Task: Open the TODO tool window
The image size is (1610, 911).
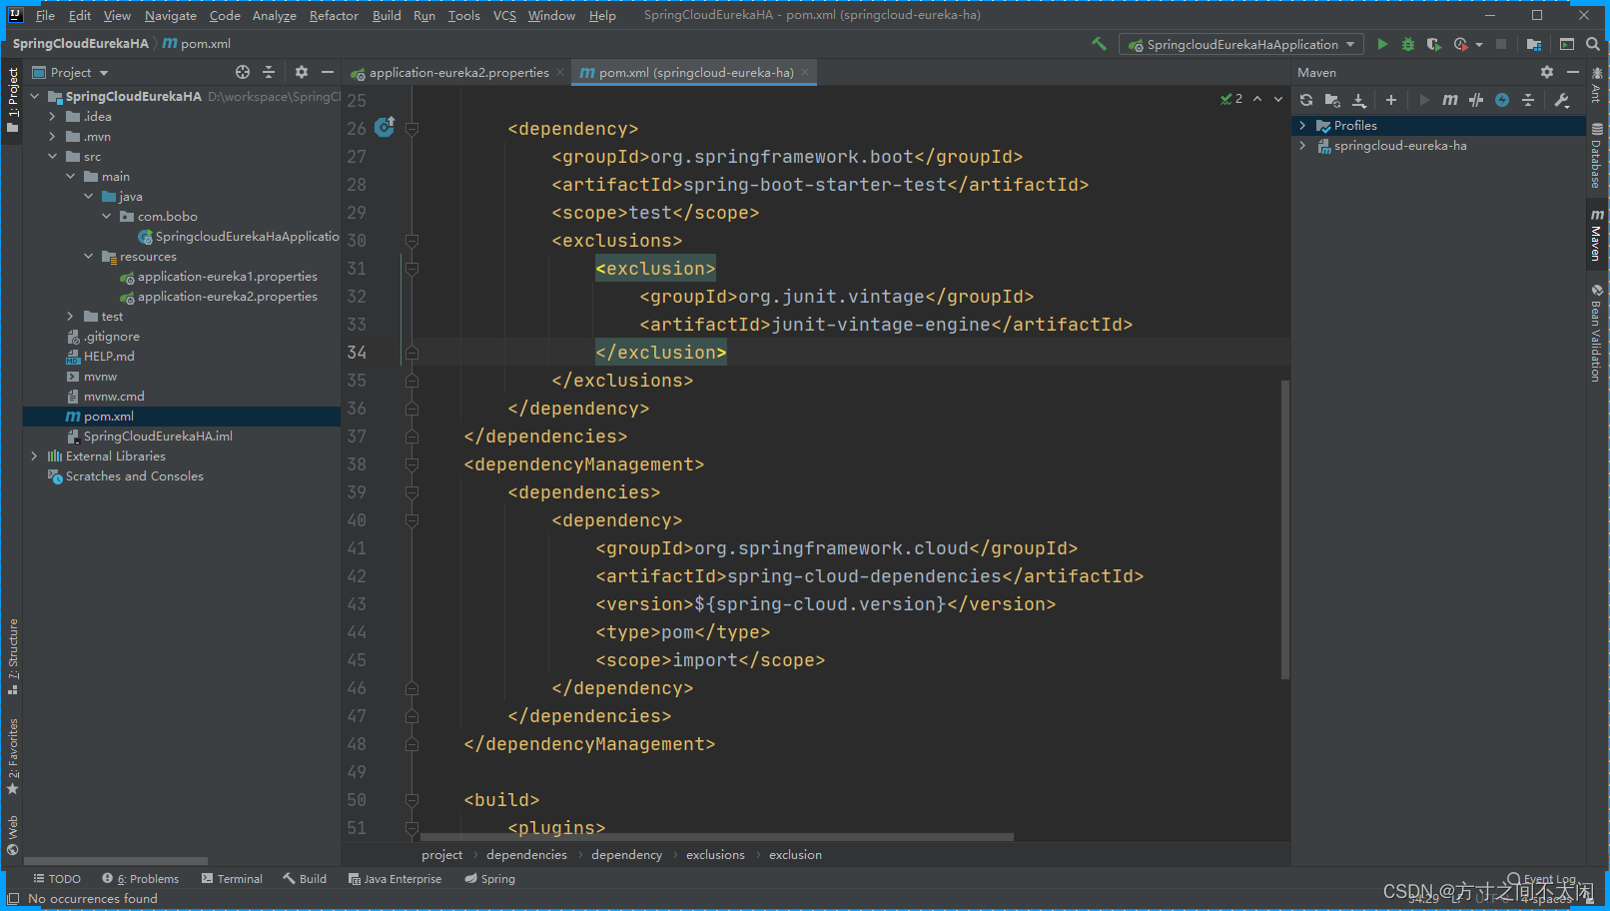Action: click(x=57, y=879)
